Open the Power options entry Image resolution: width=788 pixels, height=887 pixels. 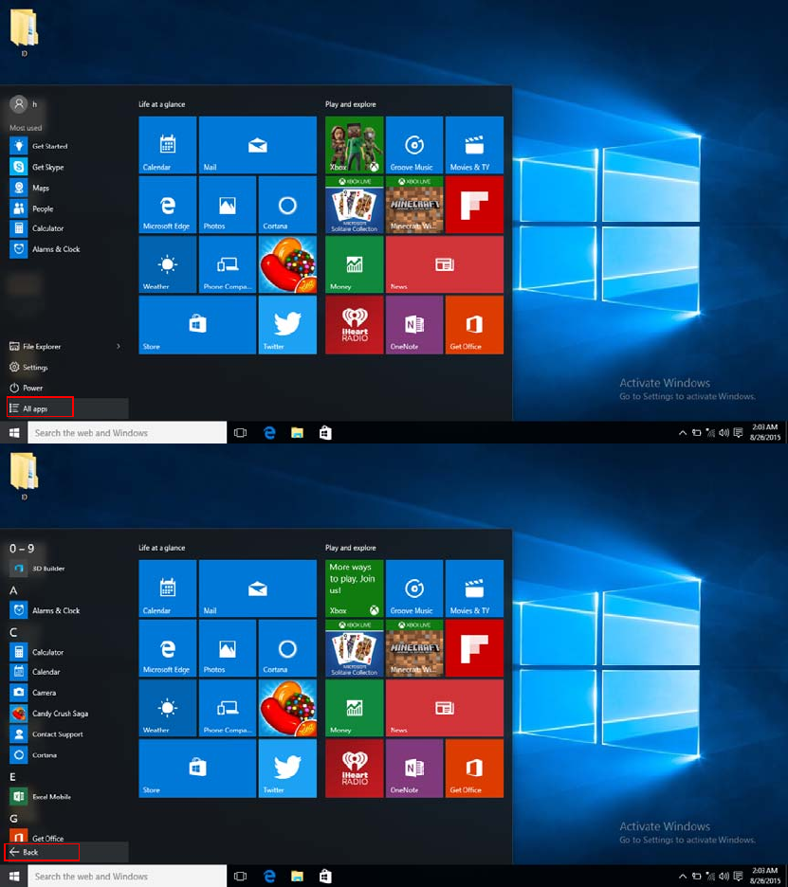(x=26, y=389)
